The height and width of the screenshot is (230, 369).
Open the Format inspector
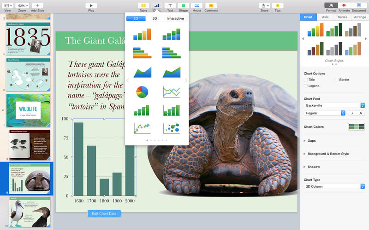[331, 6]
